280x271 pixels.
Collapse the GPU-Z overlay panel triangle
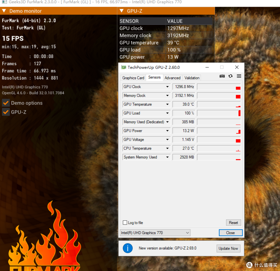click(x=122, y=11)
